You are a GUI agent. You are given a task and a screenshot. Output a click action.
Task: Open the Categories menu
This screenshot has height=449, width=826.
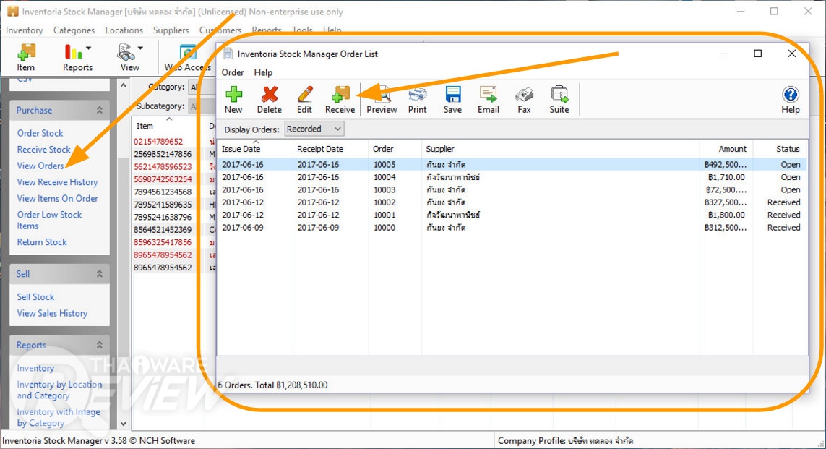[x=74, y=30]
